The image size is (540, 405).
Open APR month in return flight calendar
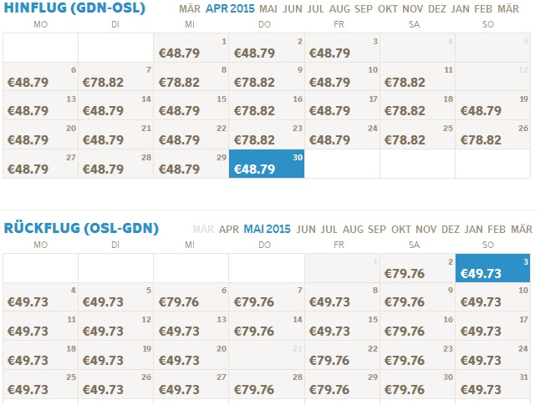point(229,229)
